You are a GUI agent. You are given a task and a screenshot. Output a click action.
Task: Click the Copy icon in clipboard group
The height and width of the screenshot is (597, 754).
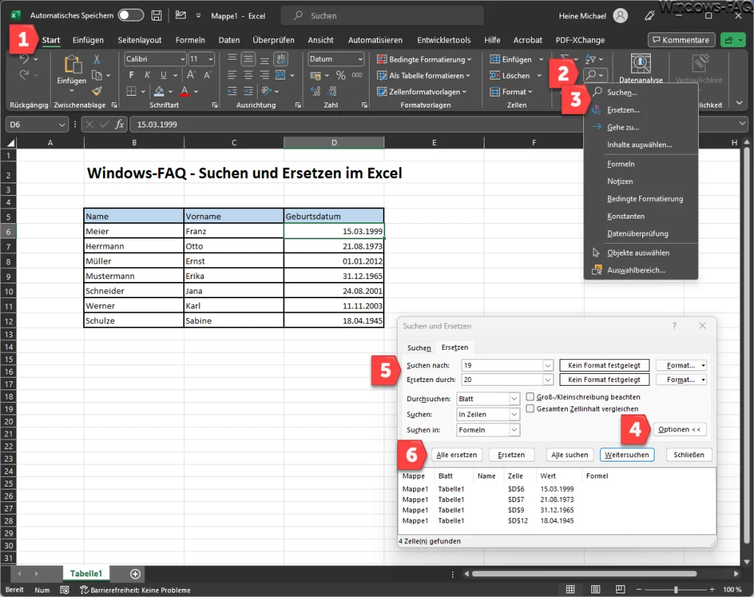click(96, 75)
